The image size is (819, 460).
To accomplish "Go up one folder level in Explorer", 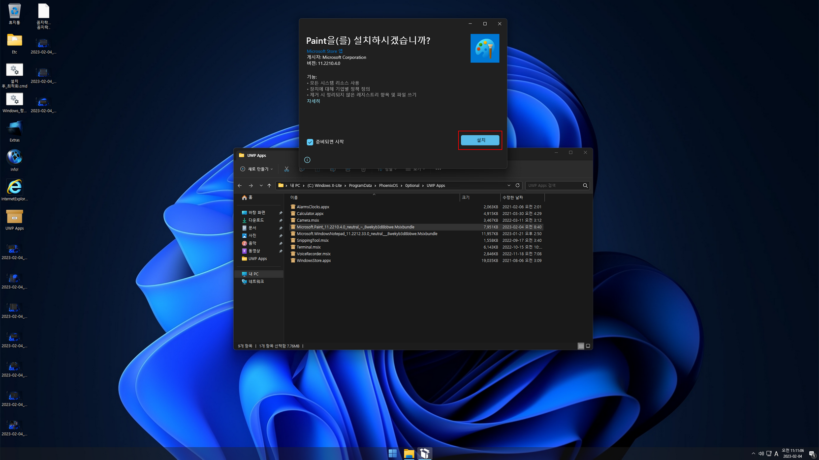I will (x=269, y=186).
